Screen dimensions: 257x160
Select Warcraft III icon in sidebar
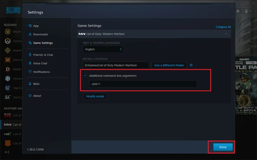pos(8,60)
